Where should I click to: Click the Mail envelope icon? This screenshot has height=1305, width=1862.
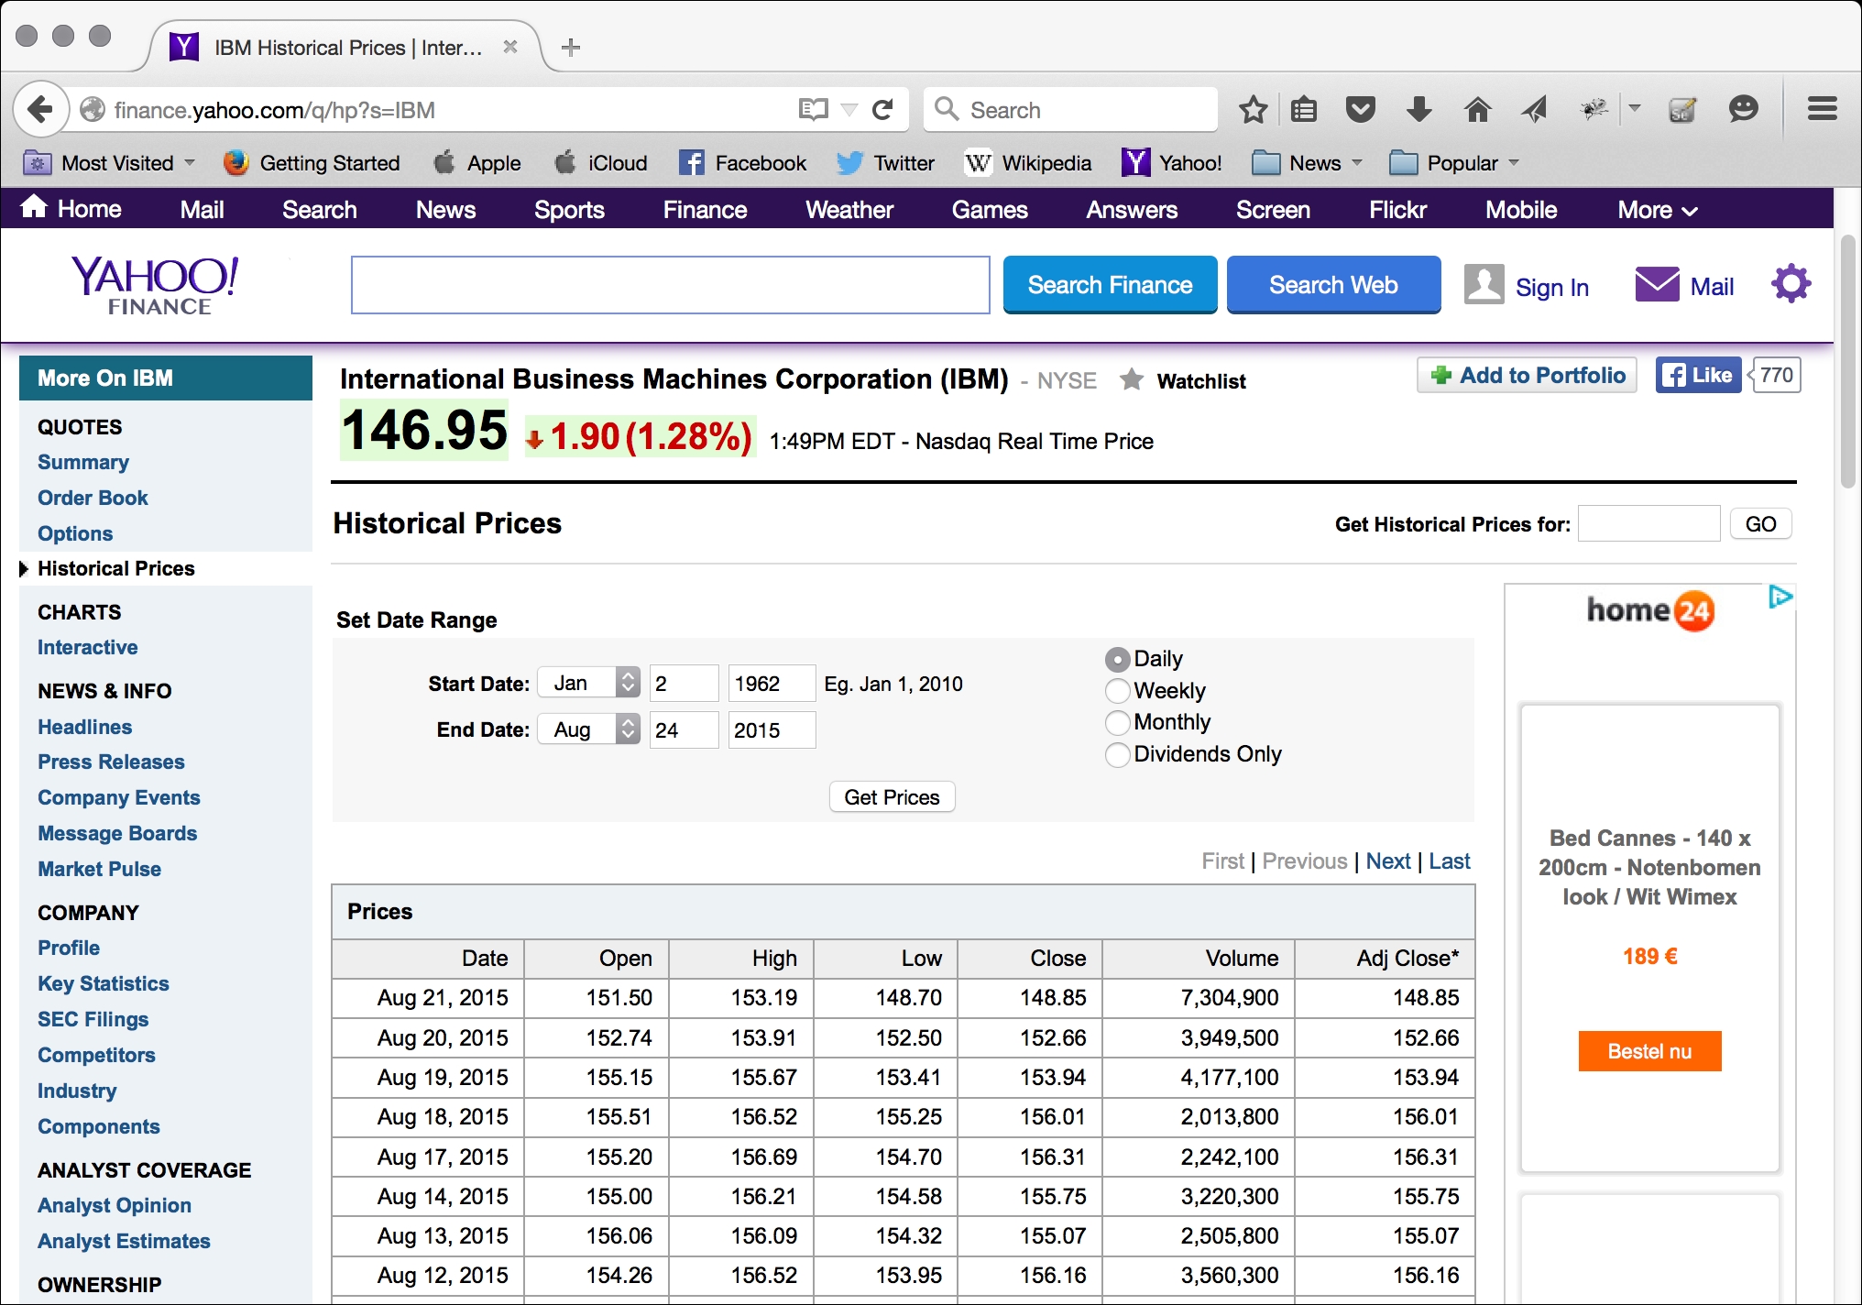point(1657,285)
